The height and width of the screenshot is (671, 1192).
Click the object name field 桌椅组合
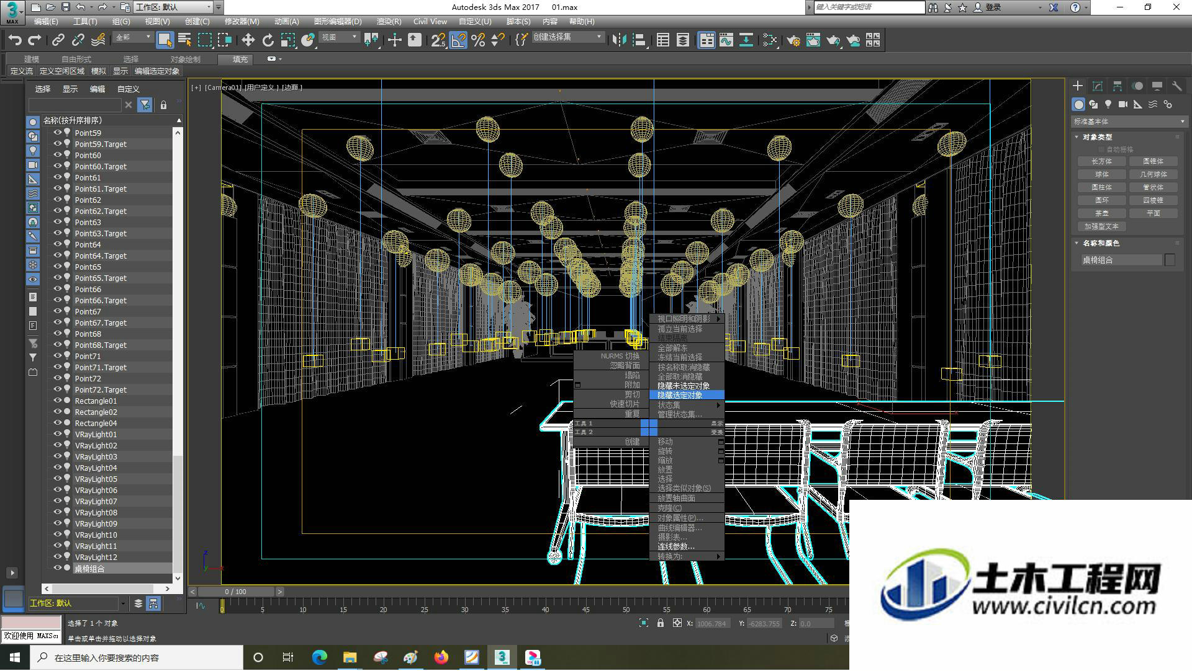[x=1121, y=260]
